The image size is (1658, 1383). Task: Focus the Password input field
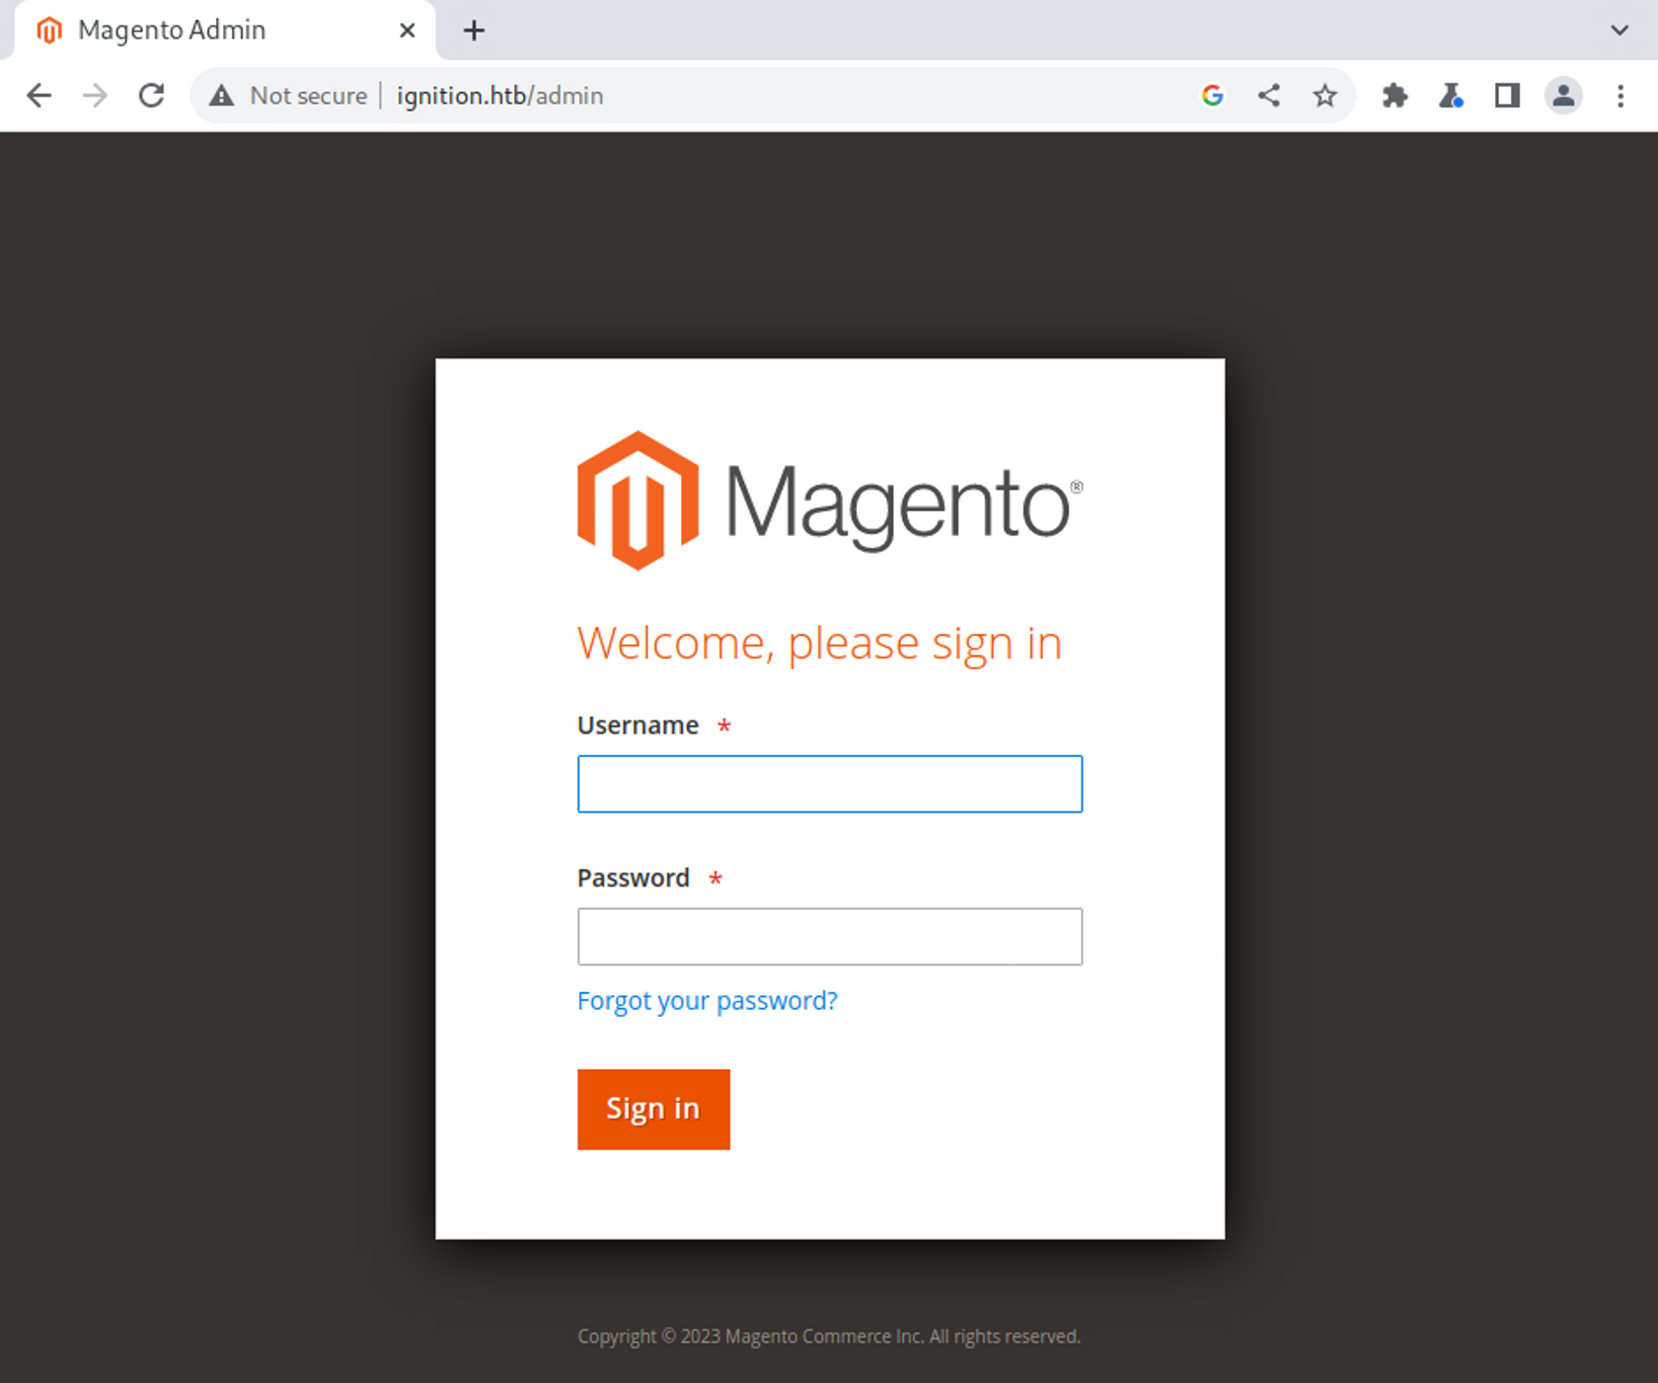coord(830,936)
